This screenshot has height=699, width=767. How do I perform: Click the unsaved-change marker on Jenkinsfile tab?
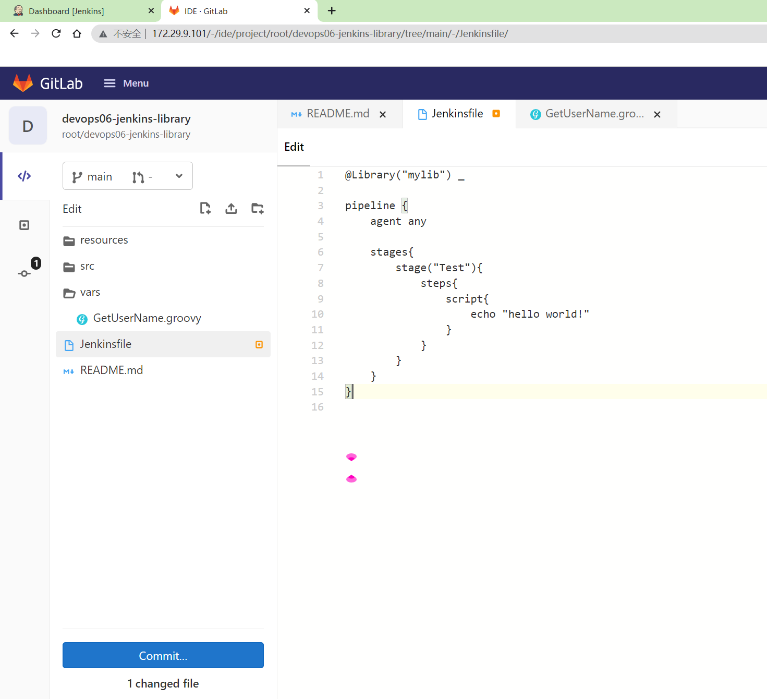click(496, 114)
